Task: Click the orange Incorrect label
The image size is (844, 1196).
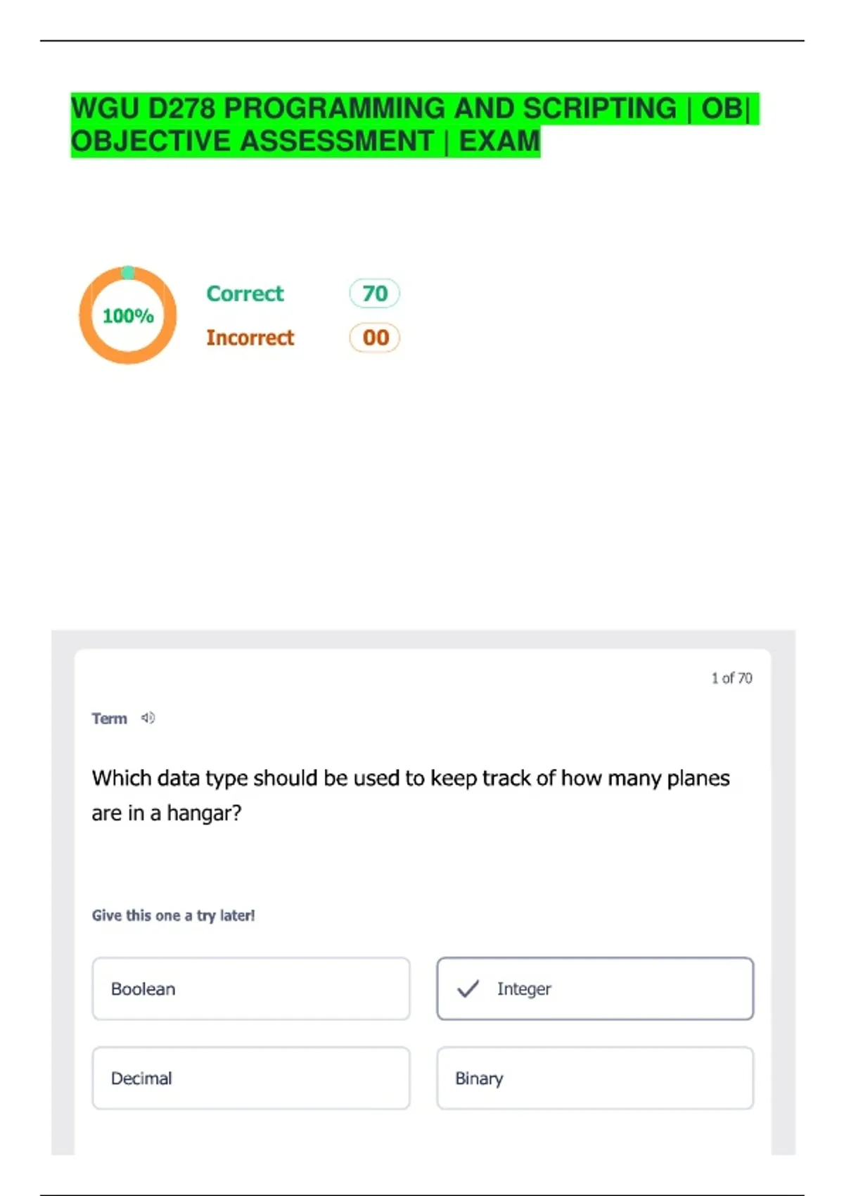Action: [x=250, y=338]
